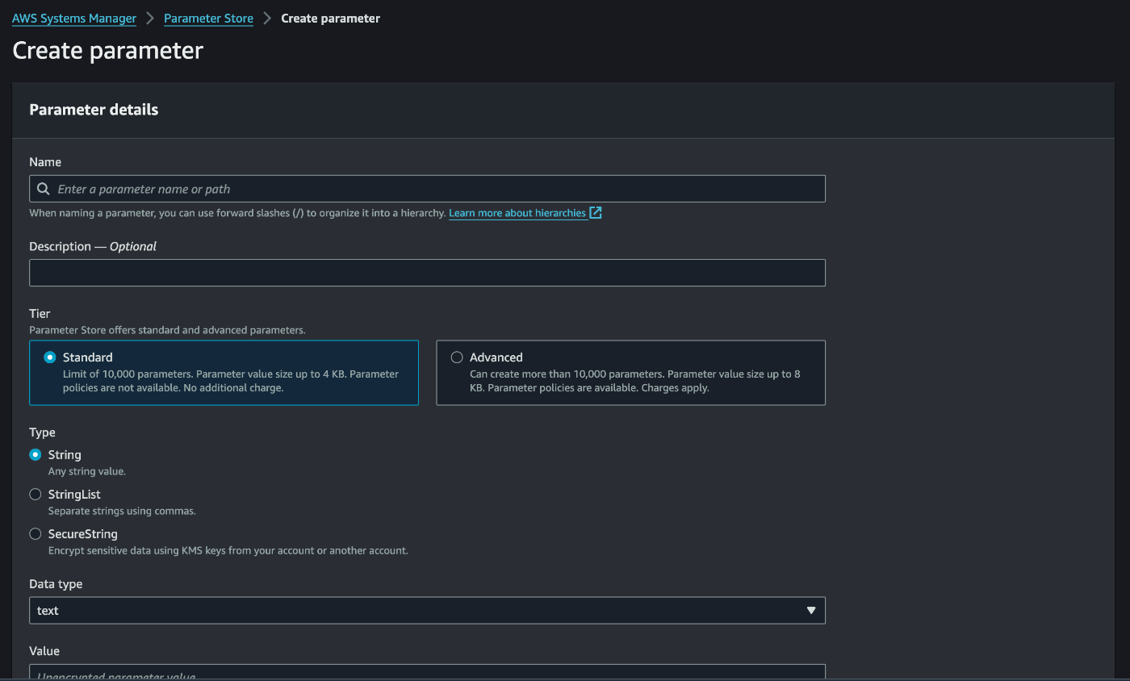Choose the Advanced tier option
1130x681 pixels.
pyautogui.click(x=457, y=357)
